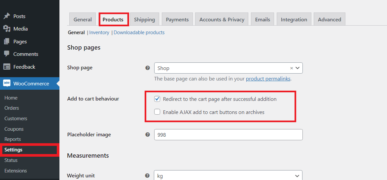Click the Comments bubble icon
Image resolution: width=387 pixels, height=180 pixels.
[x=7, y=54]
